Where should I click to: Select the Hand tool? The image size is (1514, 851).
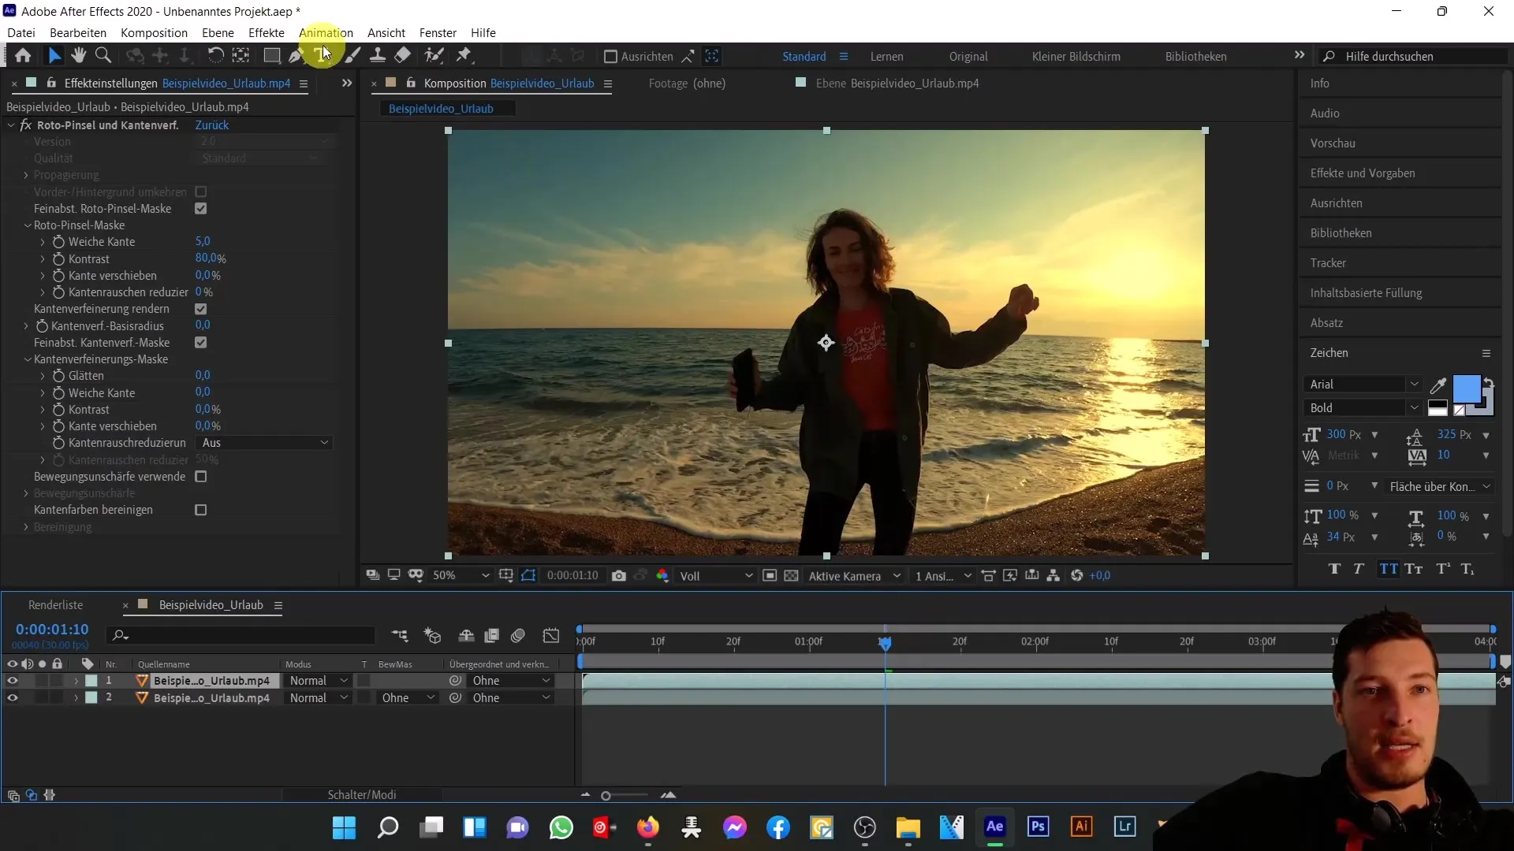[78, 55]
